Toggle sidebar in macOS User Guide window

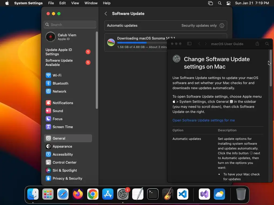click(x=189, y=44)
